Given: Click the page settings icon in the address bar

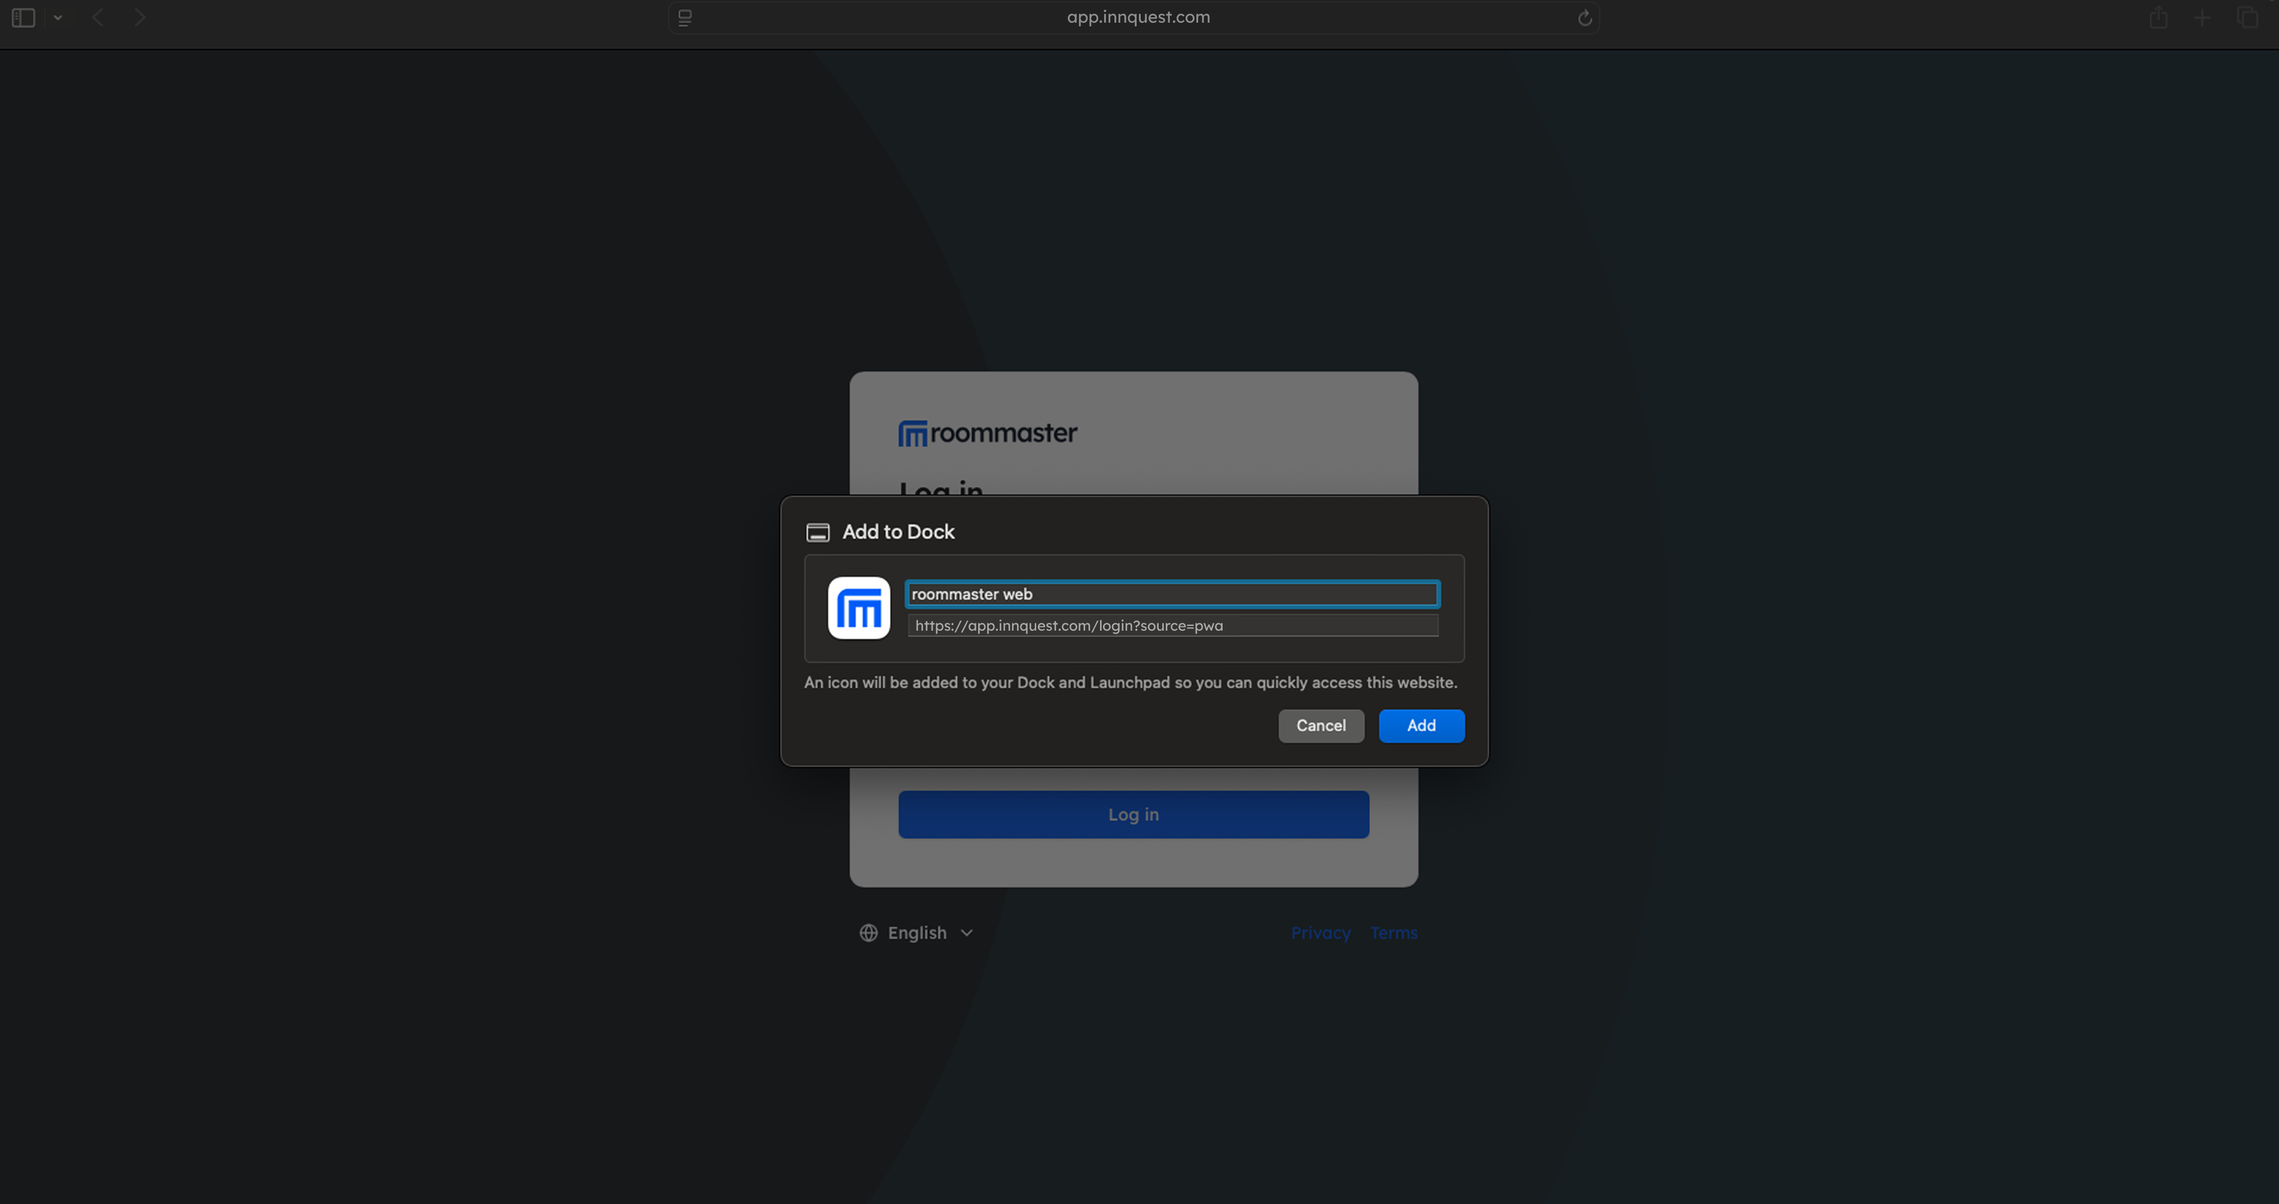Looking at the screenshot, I should [684, 18].
